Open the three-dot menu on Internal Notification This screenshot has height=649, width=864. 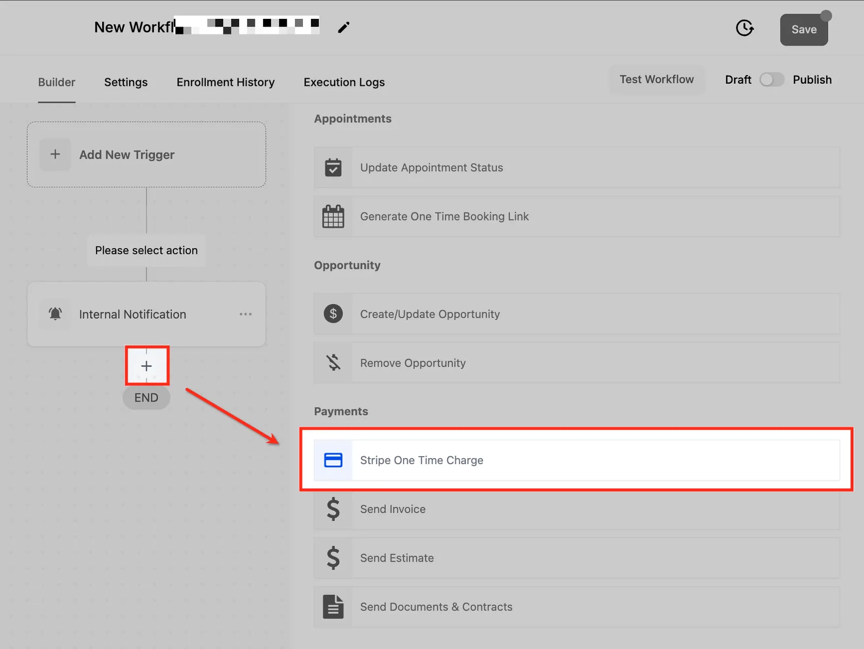246,314
